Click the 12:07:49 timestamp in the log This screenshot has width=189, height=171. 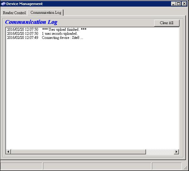coord(32,38)
